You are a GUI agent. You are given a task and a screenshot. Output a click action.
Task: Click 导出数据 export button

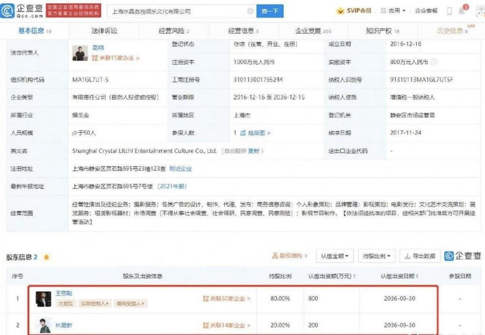pos(420,256)
